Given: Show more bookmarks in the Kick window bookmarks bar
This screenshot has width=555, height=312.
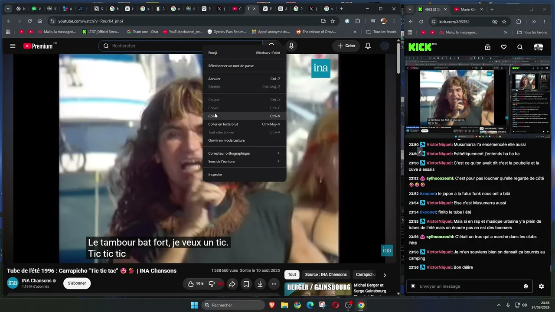Looking at the screenshot, I should pos(506,32).
